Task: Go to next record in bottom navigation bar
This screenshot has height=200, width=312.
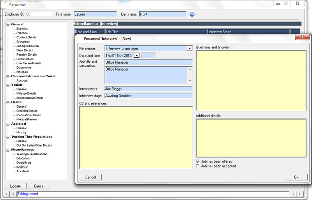Action: (x=293, y=194)
